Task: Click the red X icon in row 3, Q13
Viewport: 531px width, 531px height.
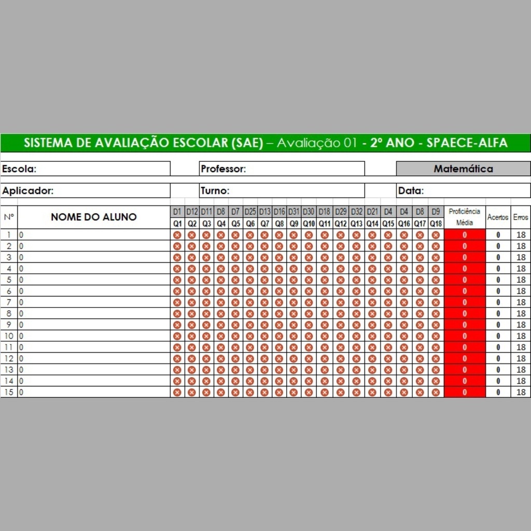Action: coord(356,257)
